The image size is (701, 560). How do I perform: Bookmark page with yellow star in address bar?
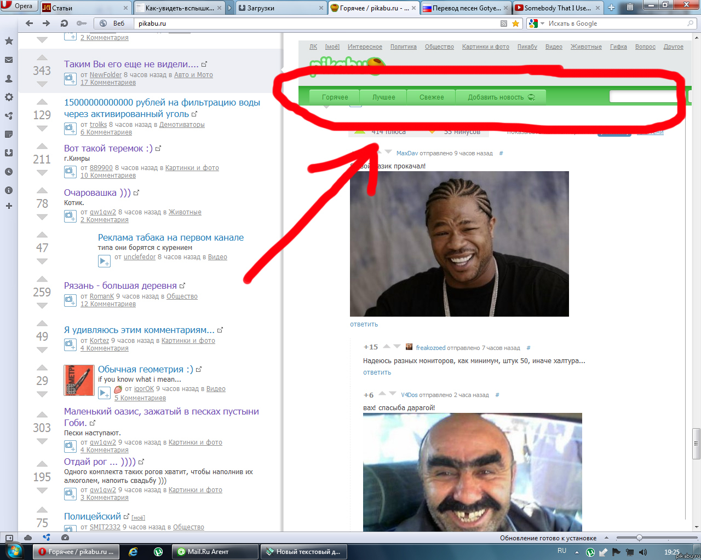click(x=515, y=24)
